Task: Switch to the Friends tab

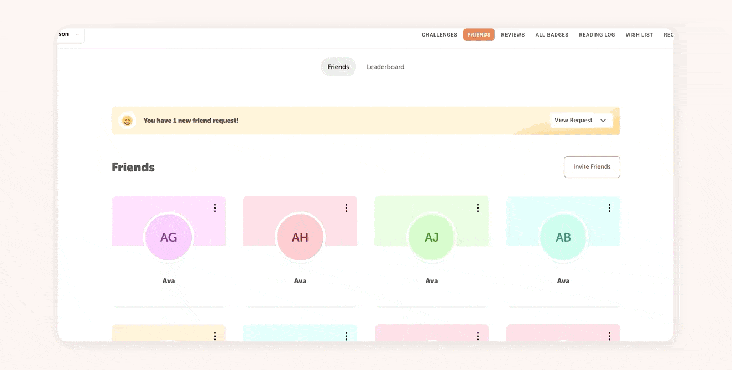Action: tap(338, 67)
